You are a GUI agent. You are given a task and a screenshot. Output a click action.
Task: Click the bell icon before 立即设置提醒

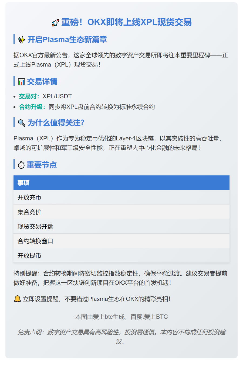pyautogui.click(x=17, y=299)
